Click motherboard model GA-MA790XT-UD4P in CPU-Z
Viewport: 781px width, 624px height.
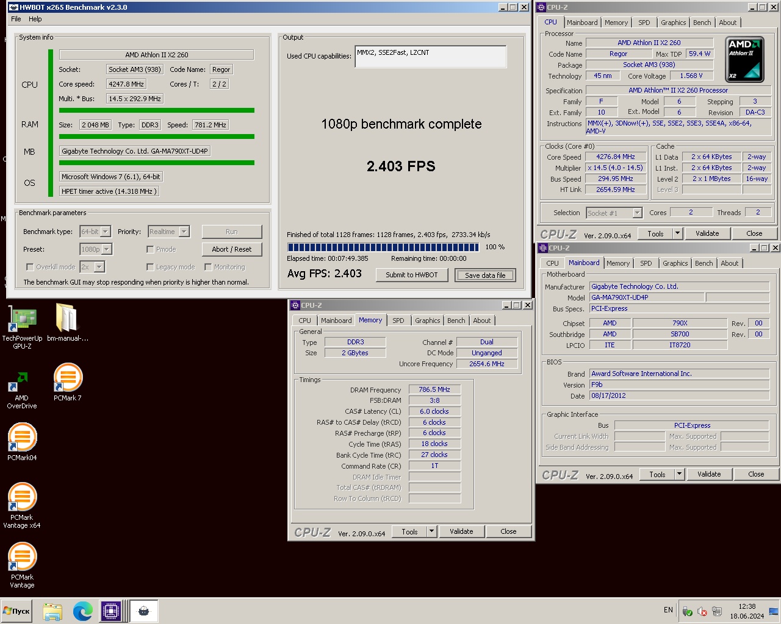(647, 297)
